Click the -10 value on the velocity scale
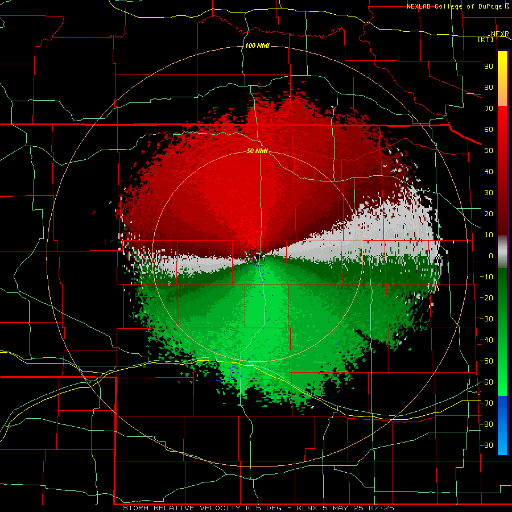This screenshot has width=512, height=512. [486, 277]
